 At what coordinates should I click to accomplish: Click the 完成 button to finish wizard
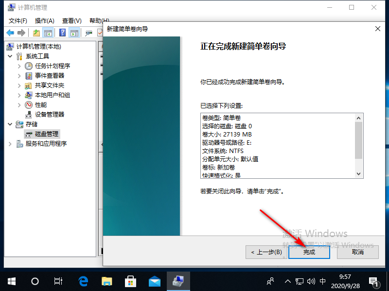309,252
